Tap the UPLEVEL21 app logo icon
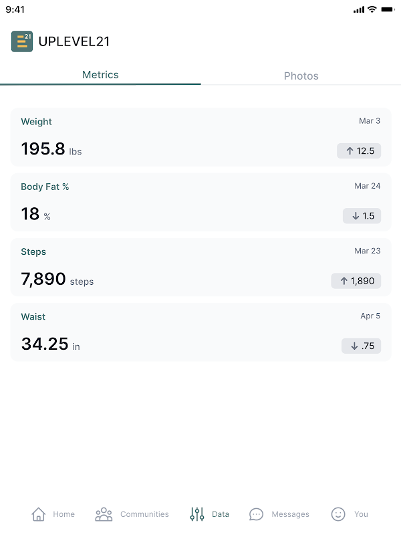The height and width of the screenshot is (535, 401). [22, 41]
